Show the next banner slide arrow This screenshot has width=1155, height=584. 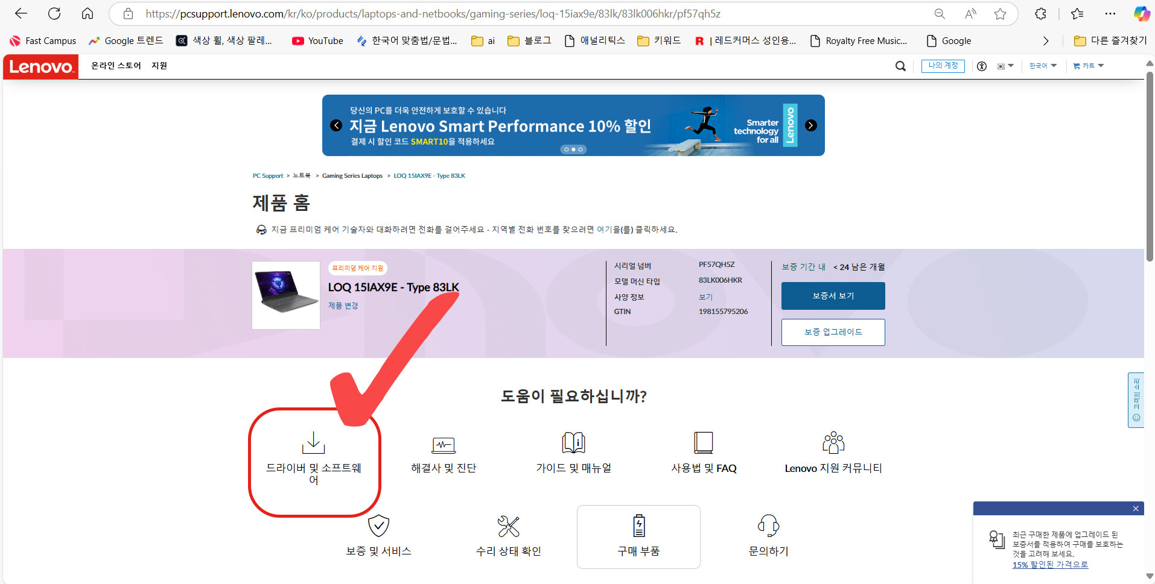[x=811, y=125]
